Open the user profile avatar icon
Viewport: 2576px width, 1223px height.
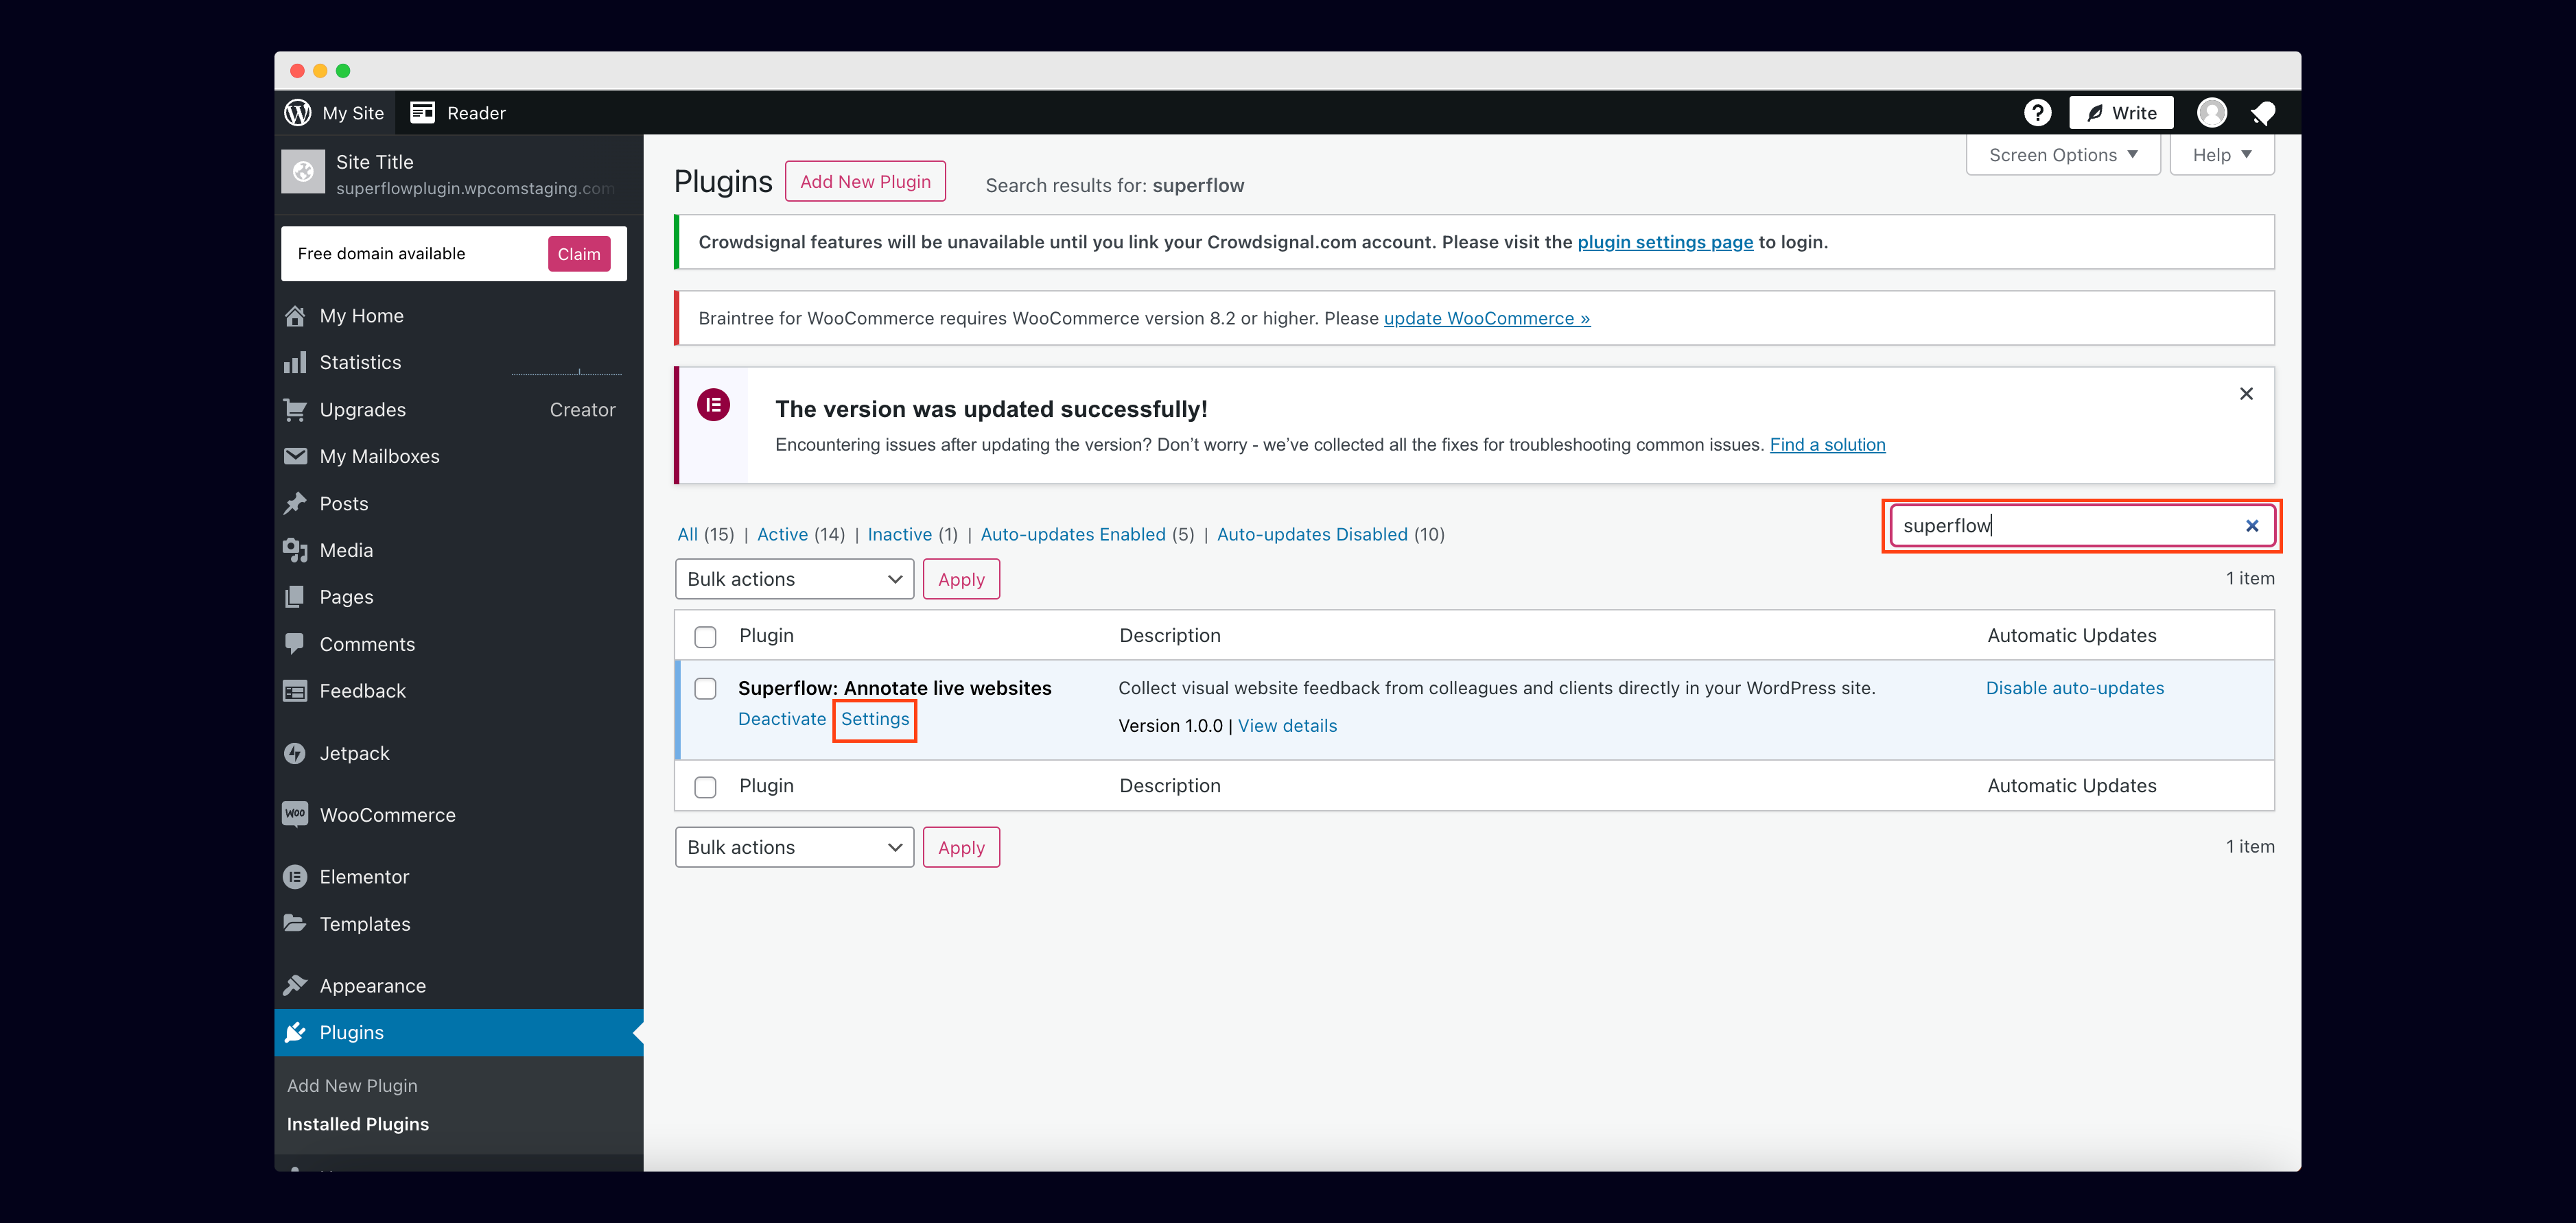2211,113
